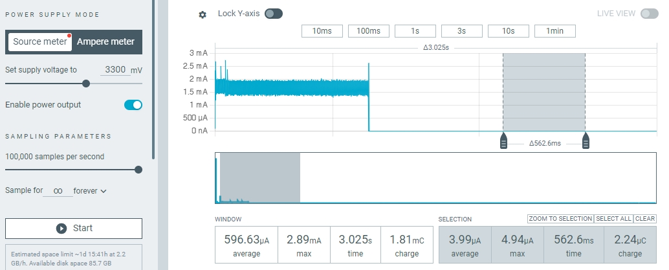Choose the 1s time window
This screenshot has height=270, width=669.
click(x=415, y=31)
